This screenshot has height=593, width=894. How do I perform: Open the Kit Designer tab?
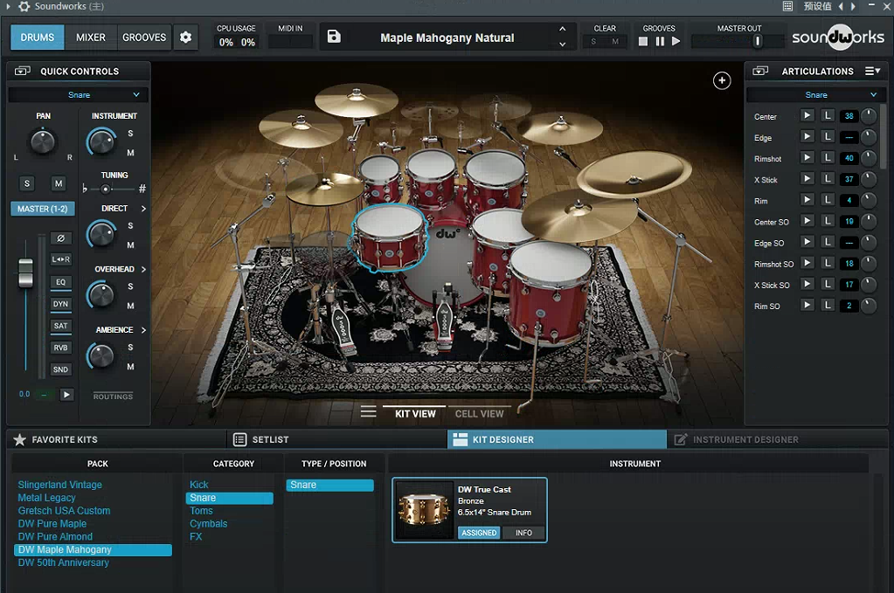(x=557, y=439)
